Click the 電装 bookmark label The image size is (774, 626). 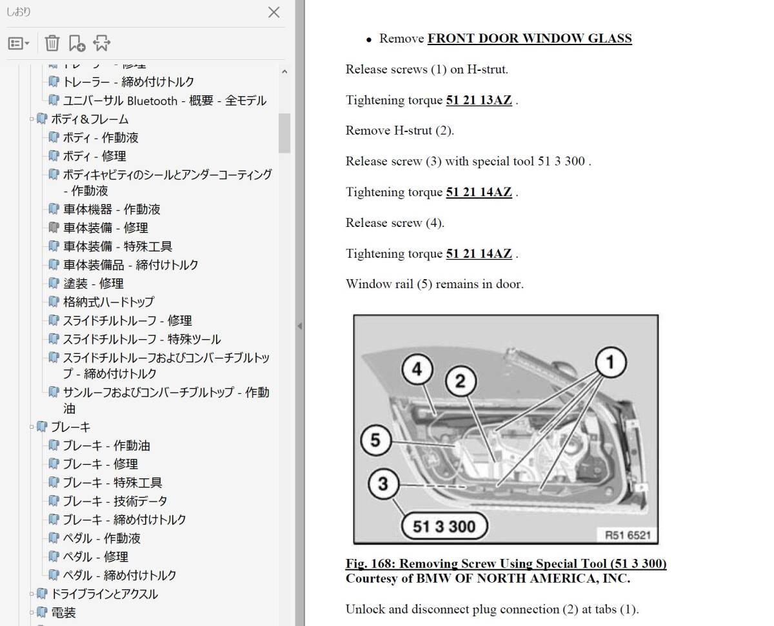pyautogui.click(x=64, y=612)
